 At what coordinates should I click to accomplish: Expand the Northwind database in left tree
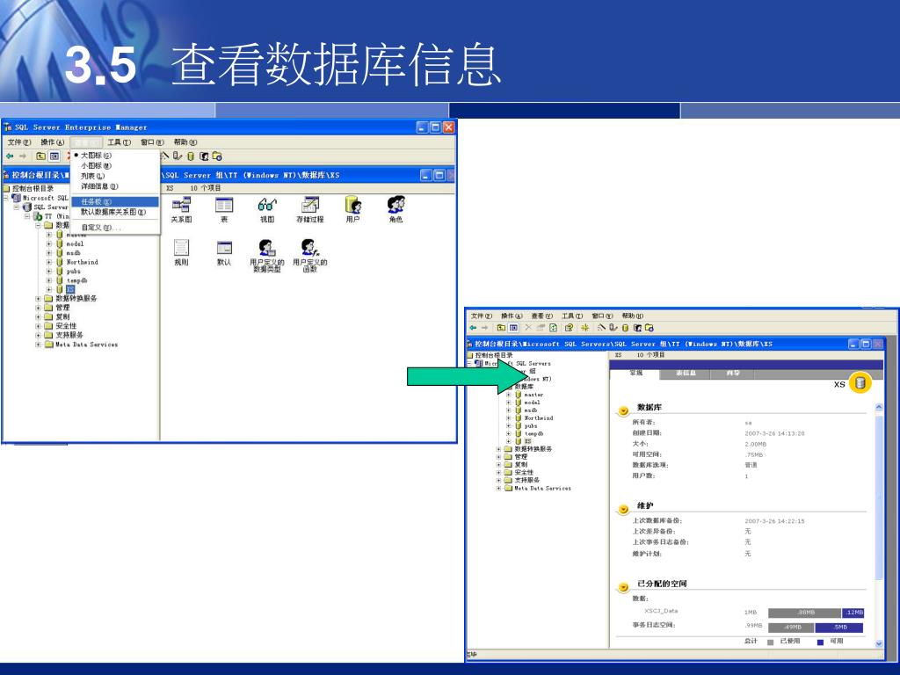pos(49,262)
